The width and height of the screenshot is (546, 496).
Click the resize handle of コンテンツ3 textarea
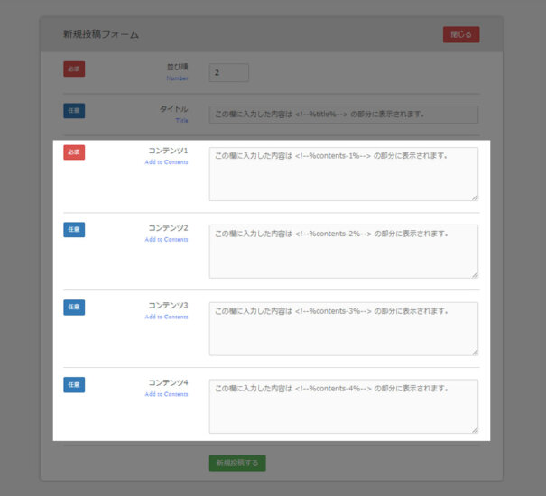coord(474,352)
